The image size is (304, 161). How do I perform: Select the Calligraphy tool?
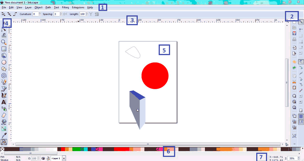(x=4, y=95)
